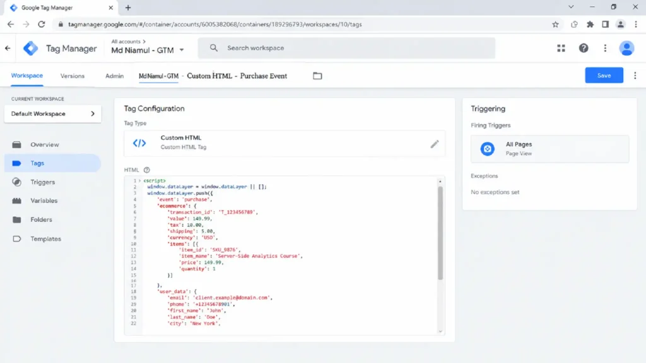Select the All Pages firing trigger
The image size is (646, 363).
549,149
